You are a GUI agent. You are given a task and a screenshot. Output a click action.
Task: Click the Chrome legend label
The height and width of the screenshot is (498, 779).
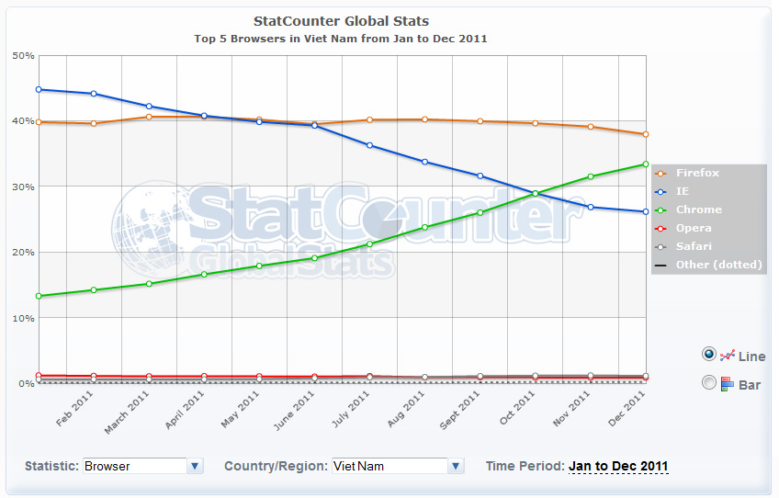tap(699, 209)
